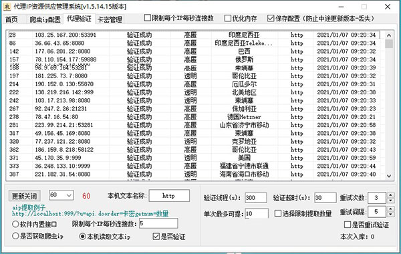The image size is (401, 254).
Task: Select row with IP 221.182.31.54:8080
Action: (194, 174)
